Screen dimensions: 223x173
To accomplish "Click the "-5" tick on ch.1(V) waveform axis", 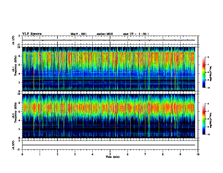I will [x=19, y=45].
